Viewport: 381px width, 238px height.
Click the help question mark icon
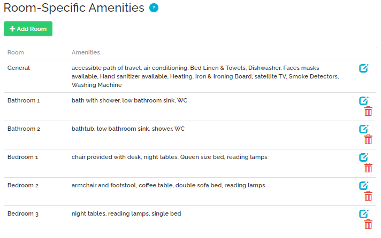tap(154, 8)
